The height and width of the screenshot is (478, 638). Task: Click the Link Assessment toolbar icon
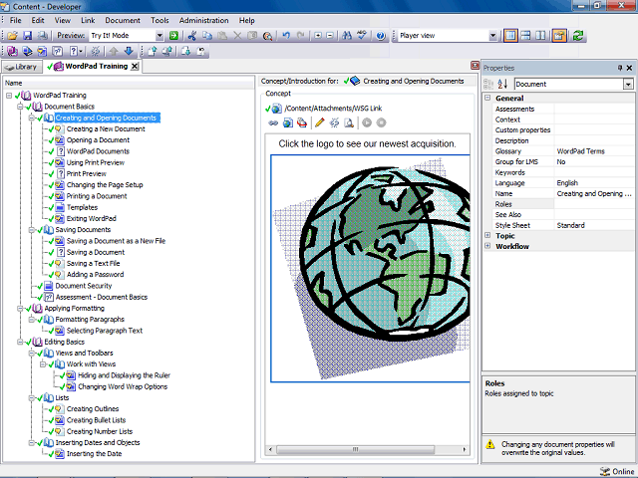coord(58,51)
